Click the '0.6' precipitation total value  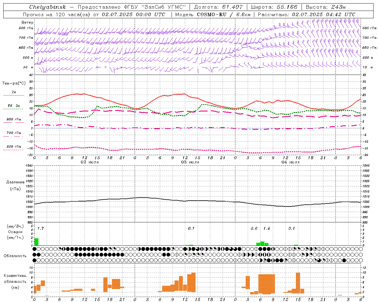254,228
